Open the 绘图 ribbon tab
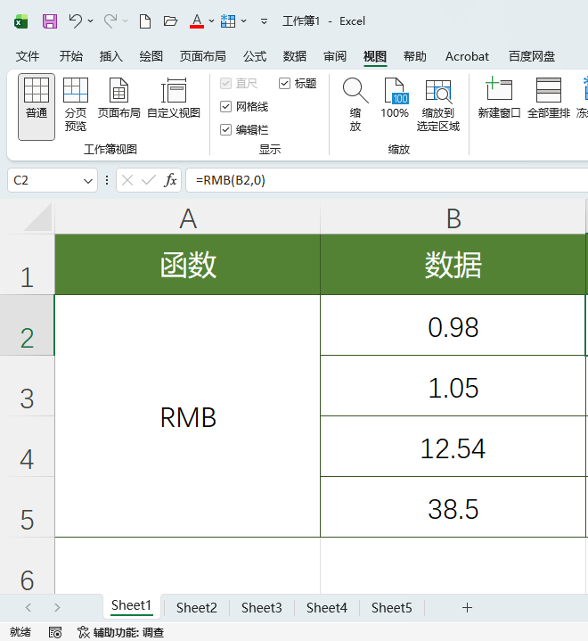This screenshot has width=588, height=641. (x=151, y=56)
